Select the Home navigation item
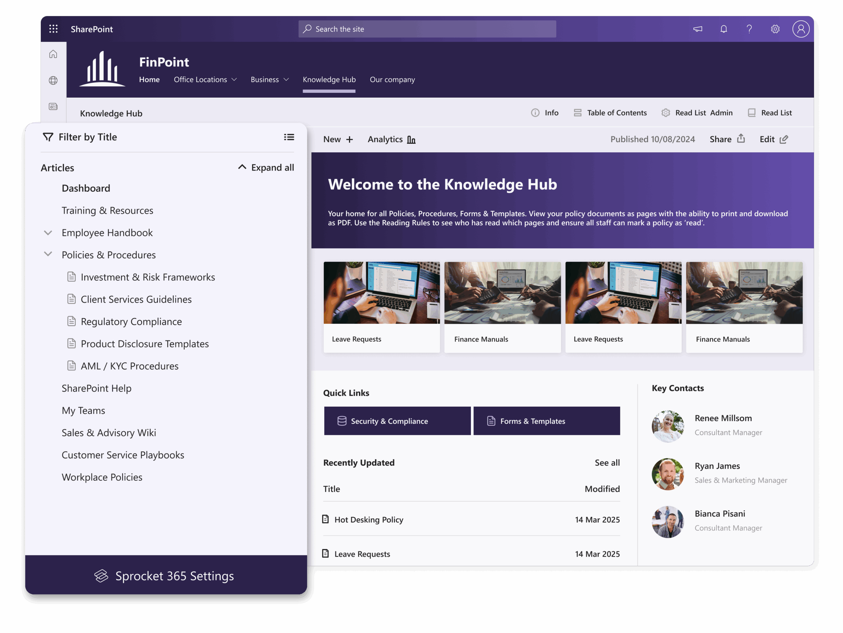 (149, 80)
